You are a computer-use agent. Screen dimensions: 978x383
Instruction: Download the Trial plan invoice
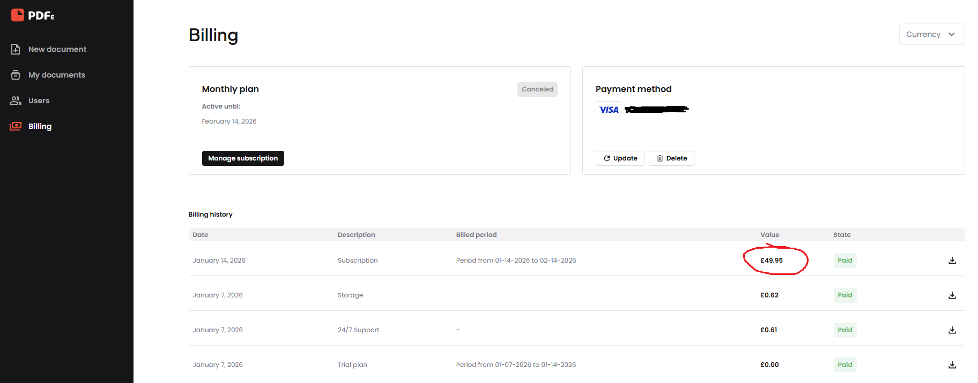click(952, 365)
